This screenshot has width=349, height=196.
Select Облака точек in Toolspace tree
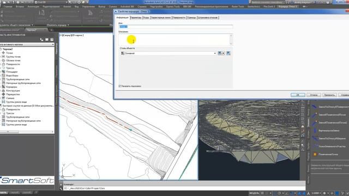13,60
